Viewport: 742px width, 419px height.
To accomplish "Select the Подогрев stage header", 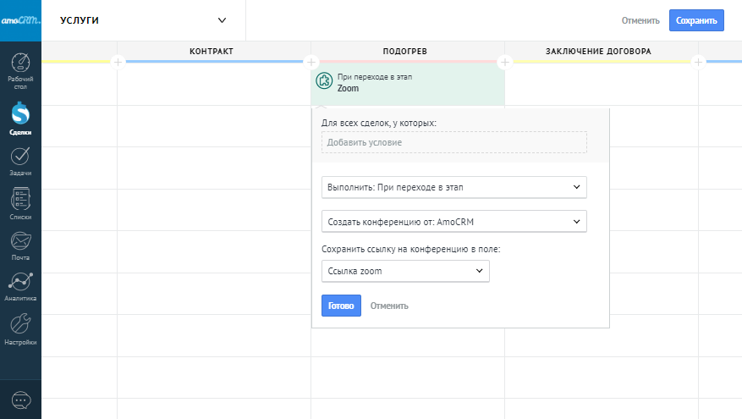I will [x=405, y=51].
